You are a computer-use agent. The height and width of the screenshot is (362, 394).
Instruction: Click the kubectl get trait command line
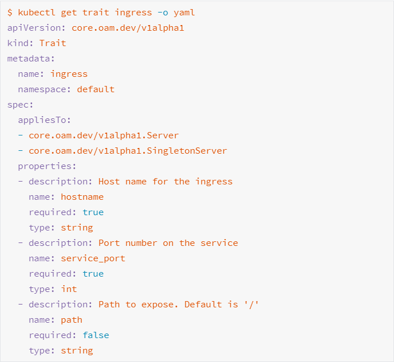coord(101,13)
